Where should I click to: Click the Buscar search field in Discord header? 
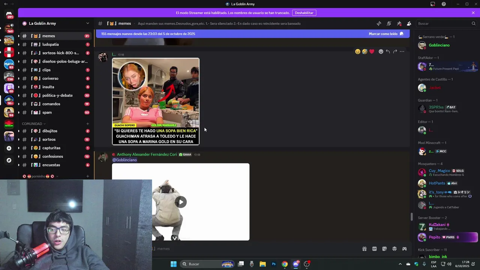tap(446, 23)
